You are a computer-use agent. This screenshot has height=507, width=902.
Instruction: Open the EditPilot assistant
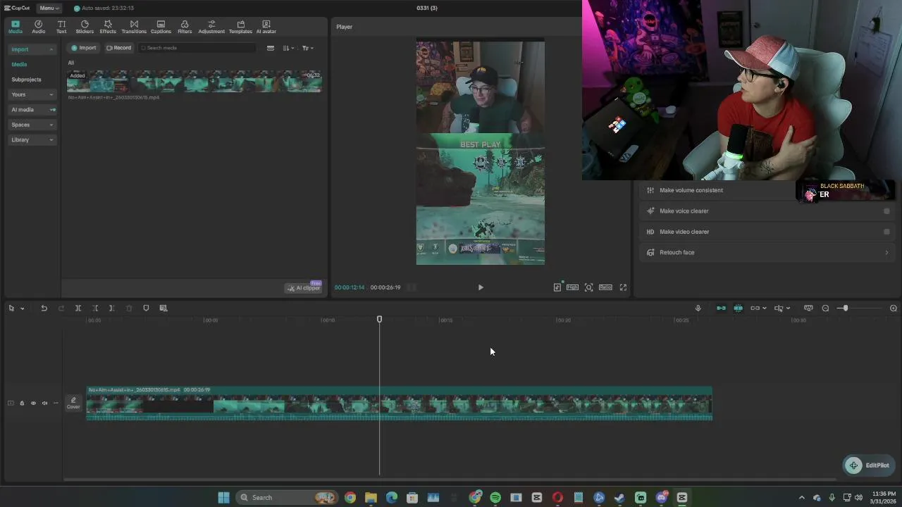[x=868, y=465]
